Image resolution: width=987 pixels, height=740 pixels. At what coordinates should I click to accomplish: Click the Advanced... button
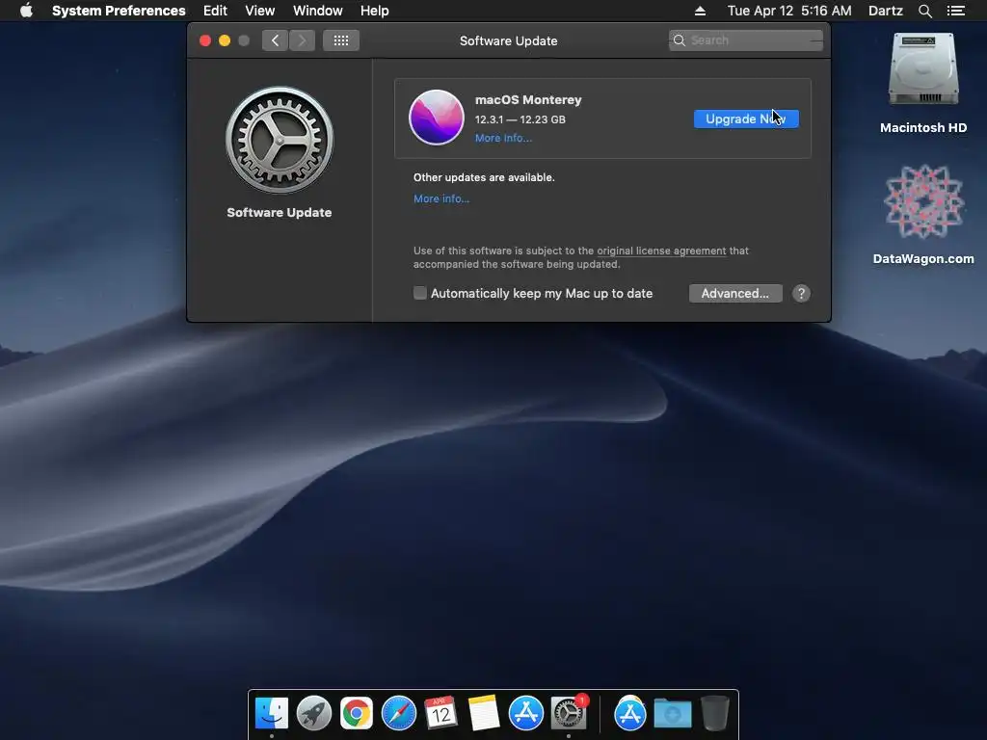735,293
